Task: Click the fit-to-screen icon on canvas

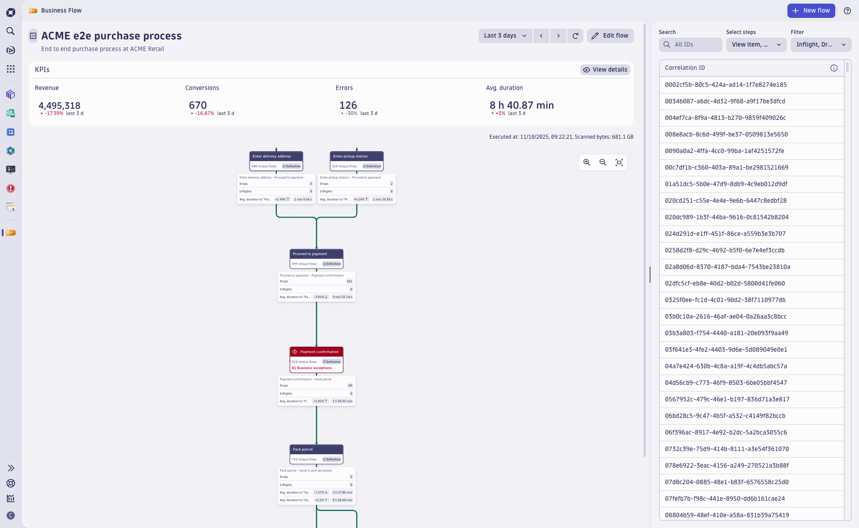Action: pyautogui.click(x=619, y=162)
